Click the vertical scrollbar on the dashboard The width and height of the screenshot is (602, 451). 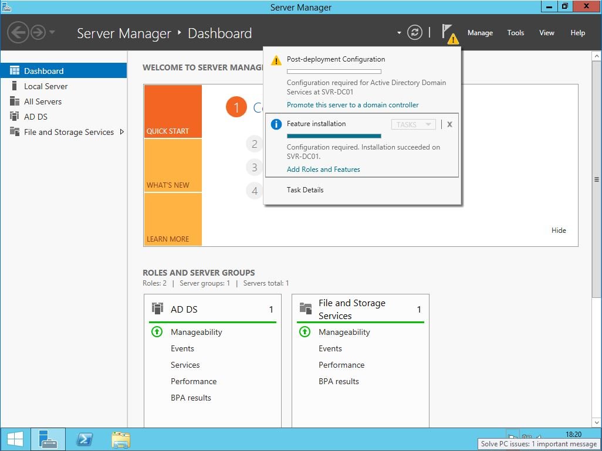(x=597, y=179)
